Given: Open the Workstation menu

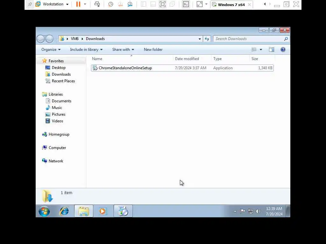Looking at the screenshot, I should [x=53, y=4].
